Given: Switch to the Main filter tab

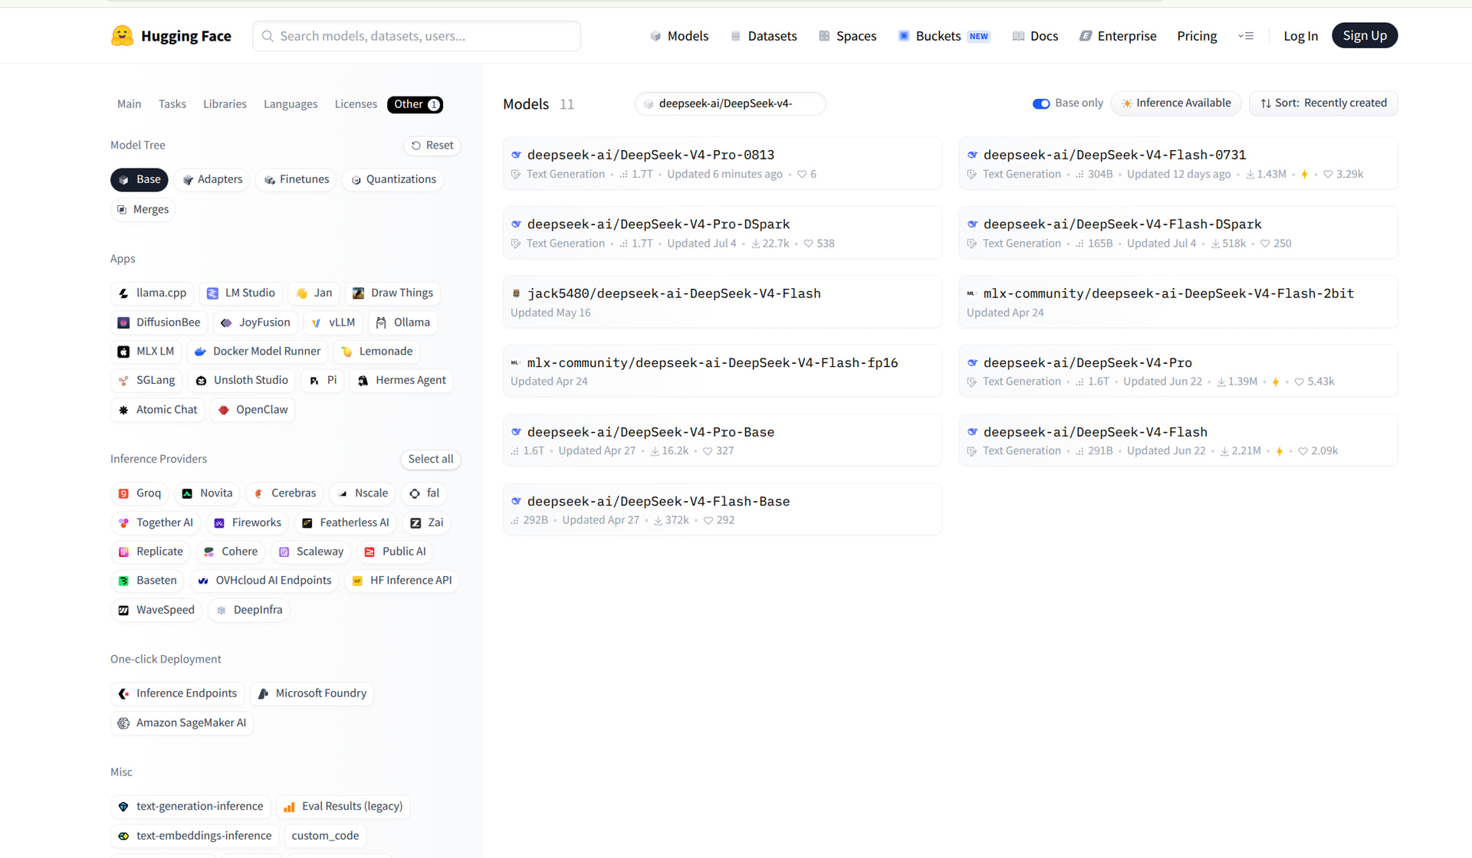Looking at the screenshot, I should pyautogui.click(x=129, y=104).
